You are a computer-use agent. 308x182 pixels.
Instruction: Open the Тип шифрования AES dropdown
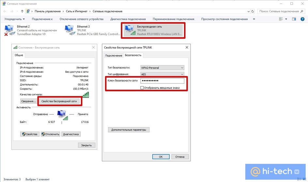tap(162, 74)
